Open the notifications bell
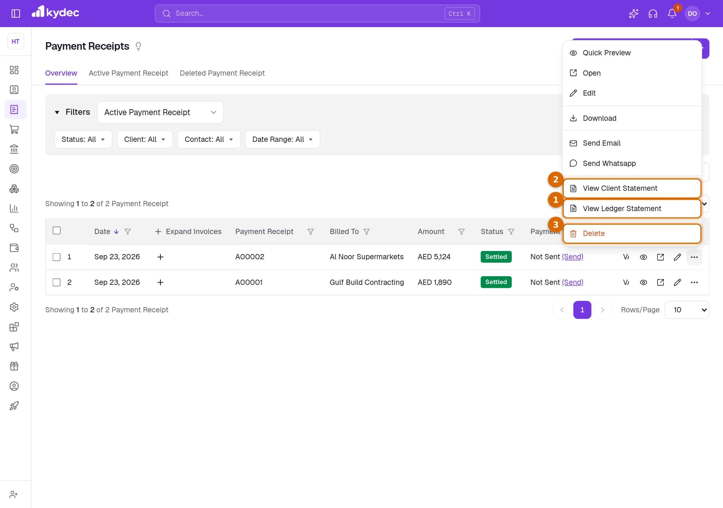Image resolution: width=723 pixels, height=508 pixels. [672, 14]
